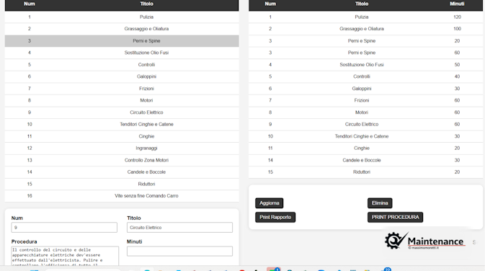Viewport: 485px width, 271px height.
Task: Focus the empty Minuti input field
Action: point(179,252)
